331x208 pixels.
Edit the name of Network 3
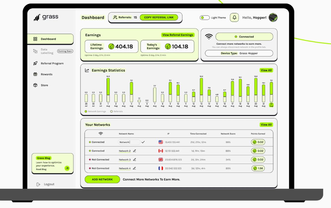(x=134, y=160)
